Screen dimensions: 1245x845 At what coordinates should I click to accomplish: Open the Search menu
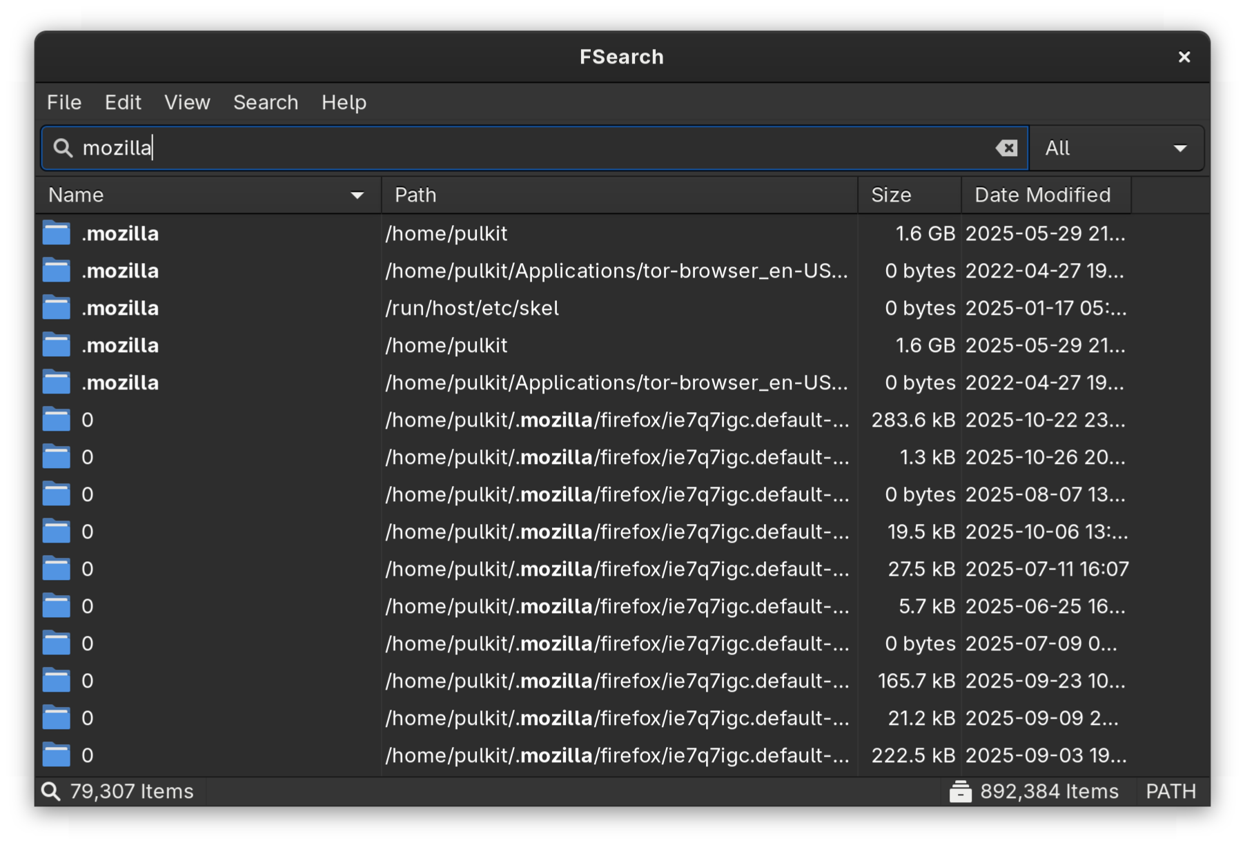[265, 102]
